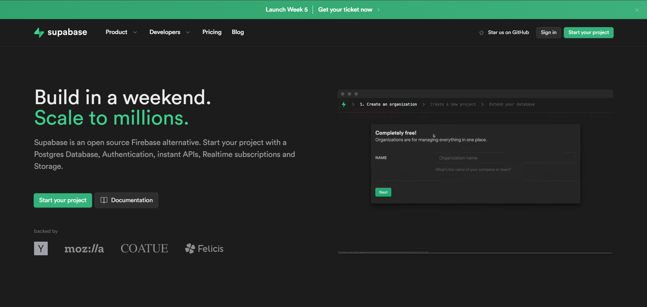Image resolution: width=647 pixels, height=307 pixels.
Task: Click the Coatue logo
Action: click(x=144, y=248)
